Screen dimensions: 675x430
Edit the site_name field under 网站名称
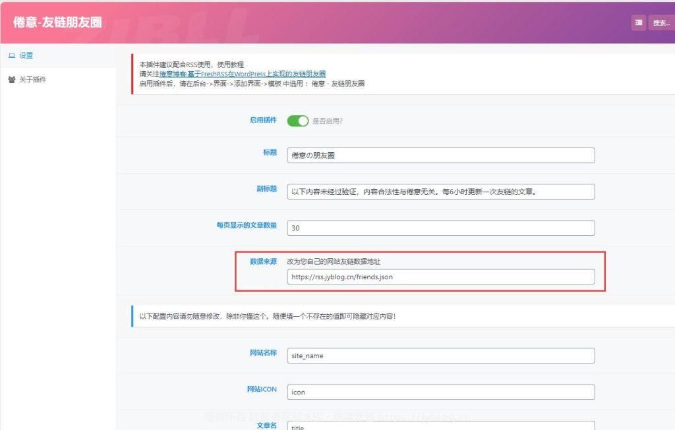pos(441,355)
